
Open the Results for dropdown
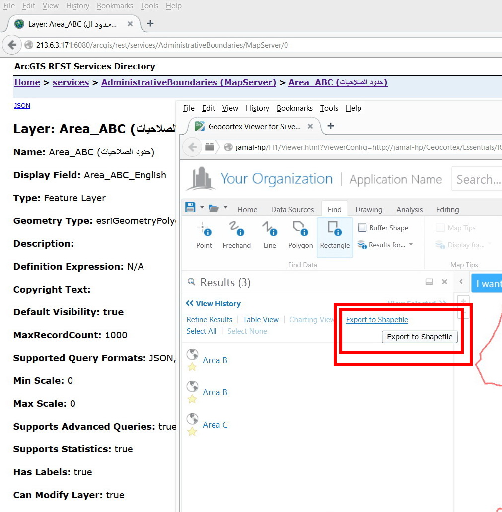(385, 244)
